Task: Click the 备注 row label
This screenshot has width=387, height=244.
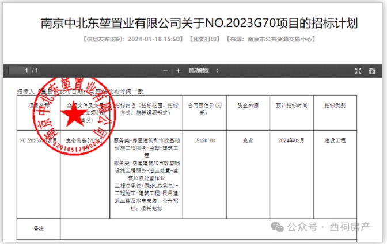Action: pyautogui.click(x=39, y=228)
